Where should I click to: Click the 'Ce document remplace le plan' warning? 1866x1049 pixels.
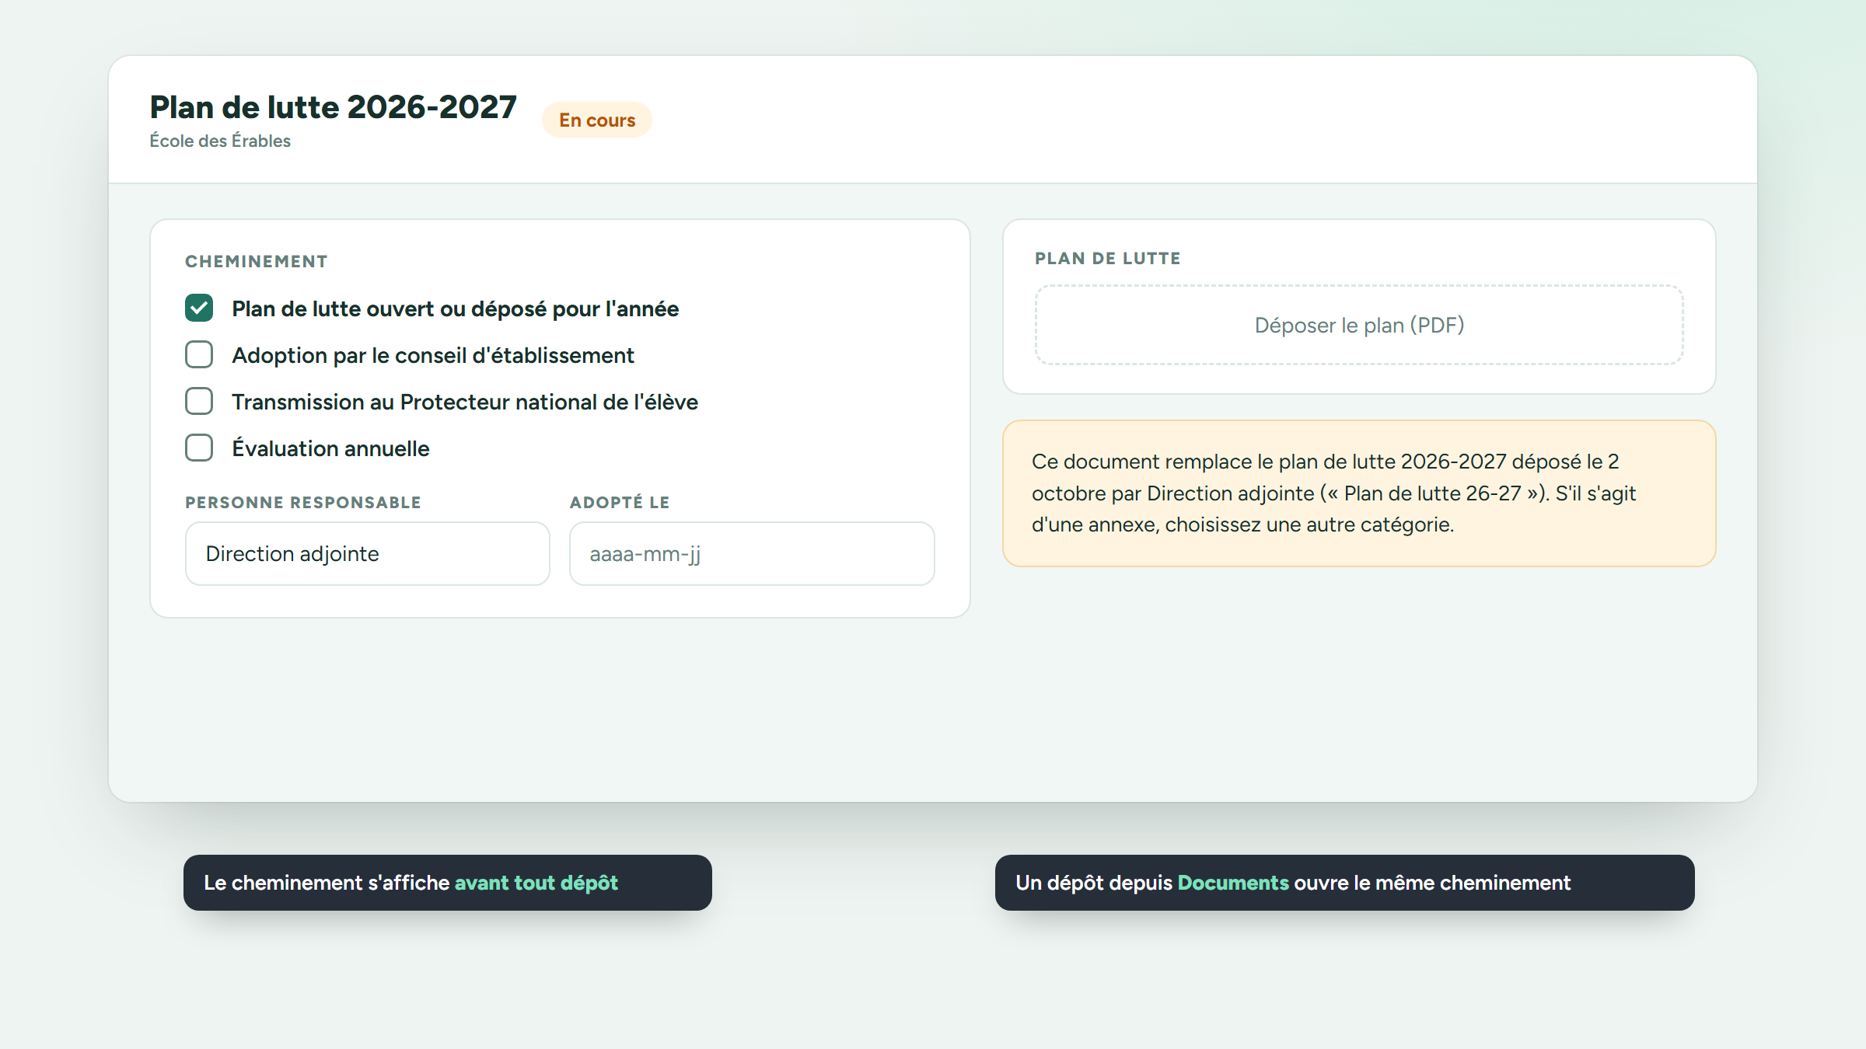click(x=1359, y=493)
